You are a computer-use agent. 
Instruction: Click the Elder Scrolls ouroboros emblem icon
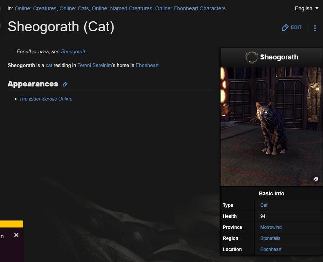[251, 58]
